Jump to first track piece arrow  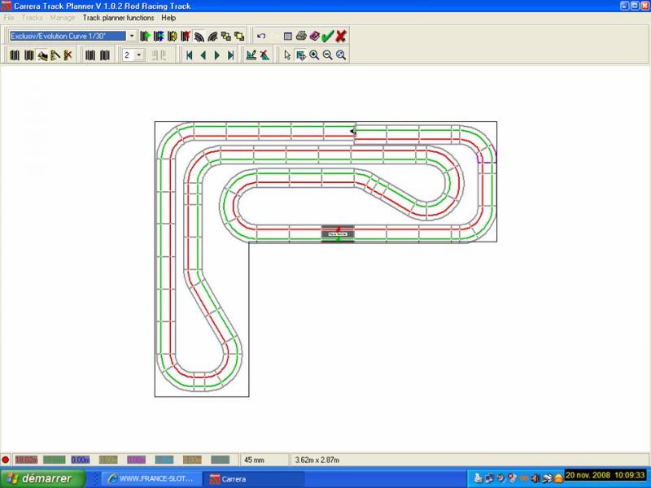click(x=190, y=55)
